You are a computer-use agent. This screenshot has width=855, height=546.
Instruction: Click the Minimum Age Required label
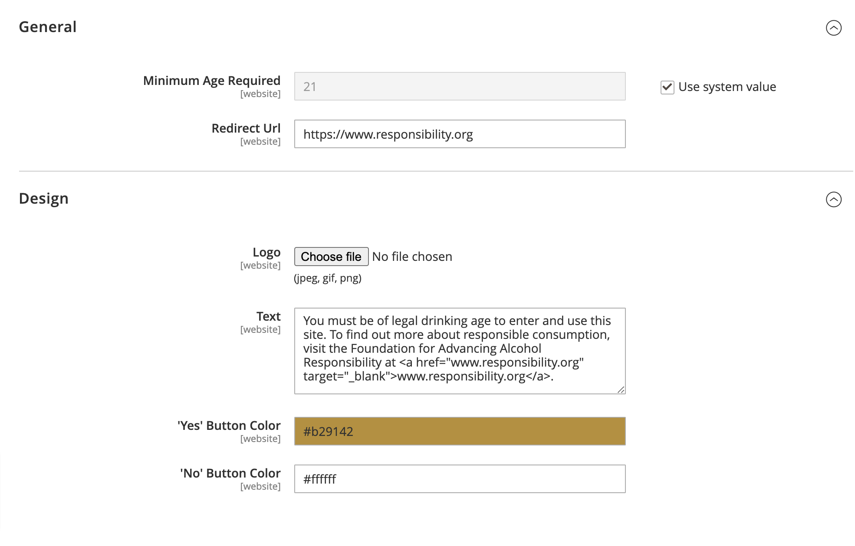point(212,81)
